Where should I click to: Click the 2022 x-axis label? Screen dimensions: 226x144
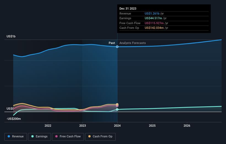pyautogui.click(x=48, y=126)
